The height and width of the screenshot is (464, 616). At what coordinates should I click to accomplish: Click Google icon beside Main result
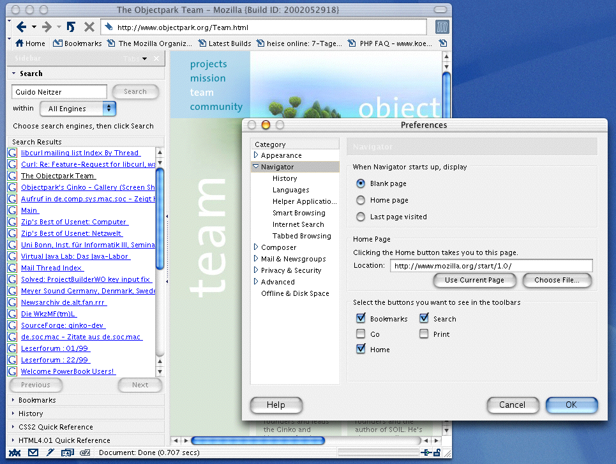tap(12, 210)
